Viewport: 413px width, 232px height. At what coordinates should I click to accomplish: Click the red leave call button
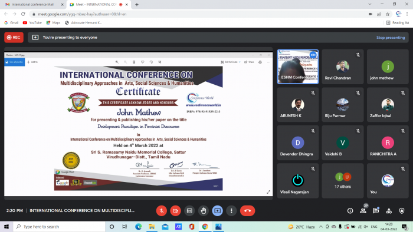[247, 211]
